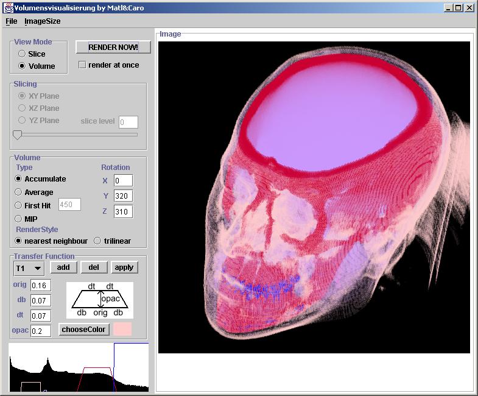Viewport: 478px width, 396px height.
Task: Click the histogram transfer function graph
Action: click(79, 368)
